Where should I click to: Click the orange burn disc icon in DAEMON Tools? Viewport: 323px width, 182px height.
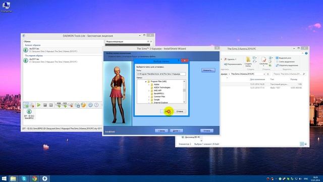point(83,105)
